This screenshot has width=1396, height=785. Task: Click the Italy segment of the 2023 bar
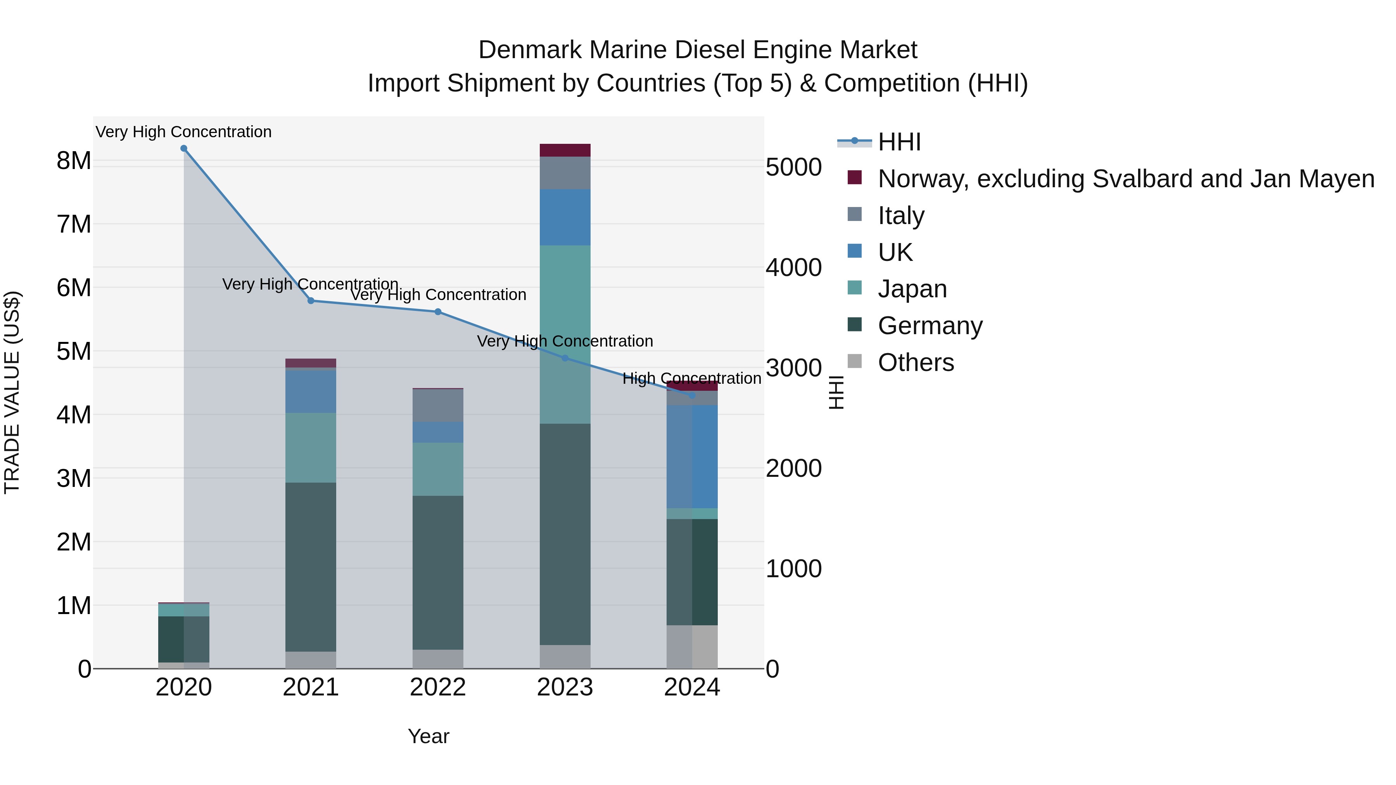tap(565, 173)
